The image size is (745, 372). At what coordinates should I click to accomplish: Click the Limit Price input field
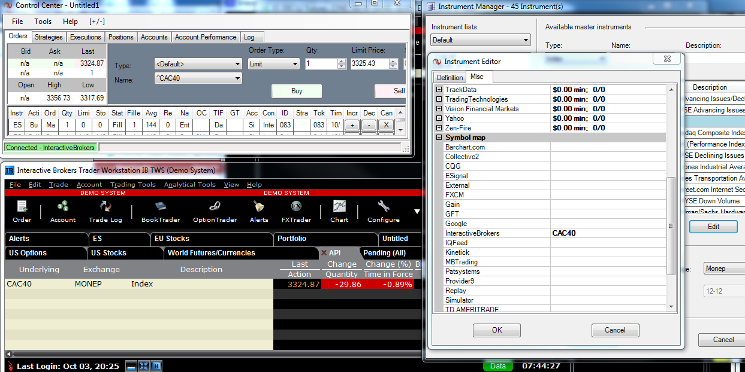[370, 64]
